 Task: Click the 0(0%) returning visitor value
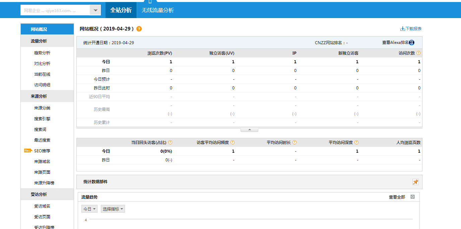(166, 151)
